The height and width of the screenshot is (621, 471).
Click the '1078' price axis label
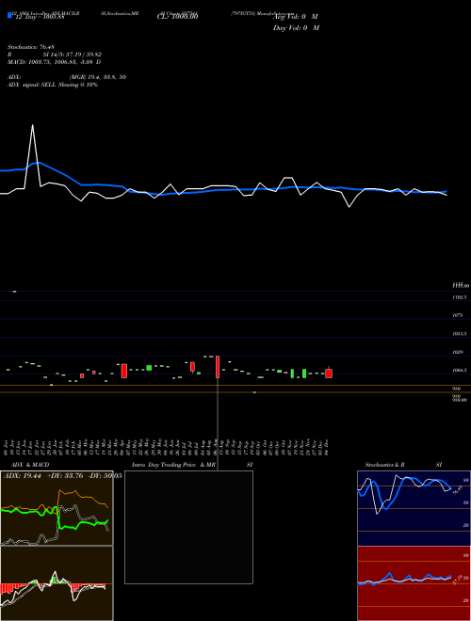(x=458, y=315)
